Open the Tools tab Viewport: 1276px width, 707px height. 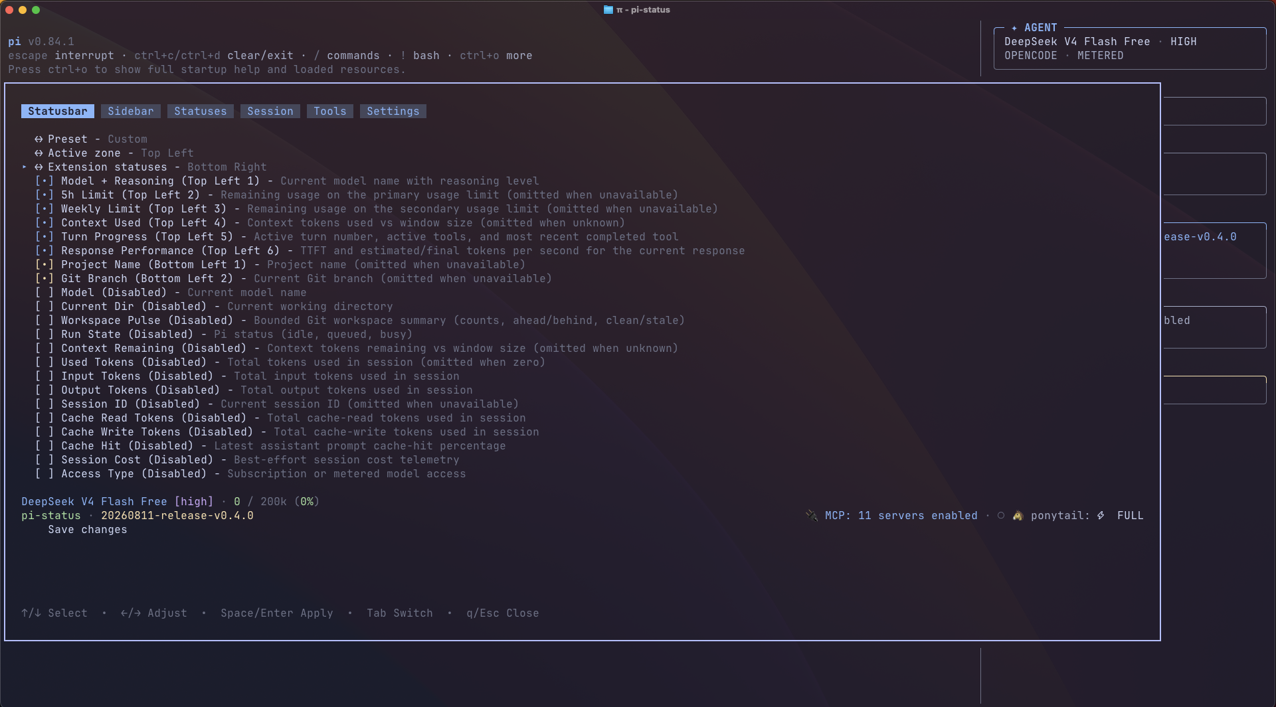pos(330,112)
